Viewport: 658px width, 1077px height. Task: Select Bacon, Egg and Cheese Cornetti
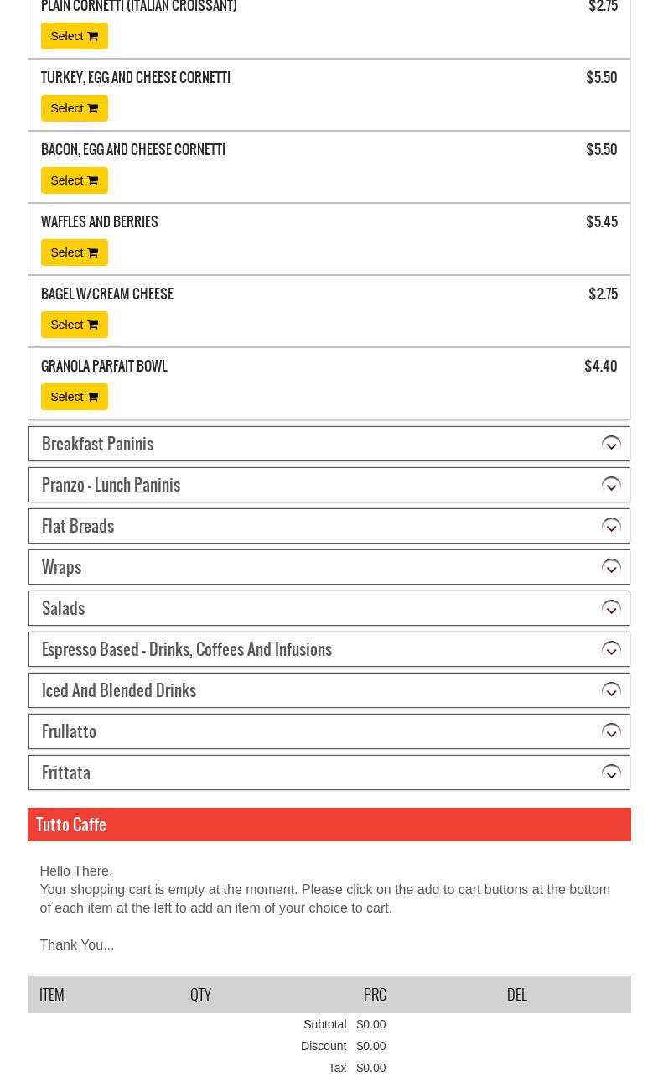74,180
